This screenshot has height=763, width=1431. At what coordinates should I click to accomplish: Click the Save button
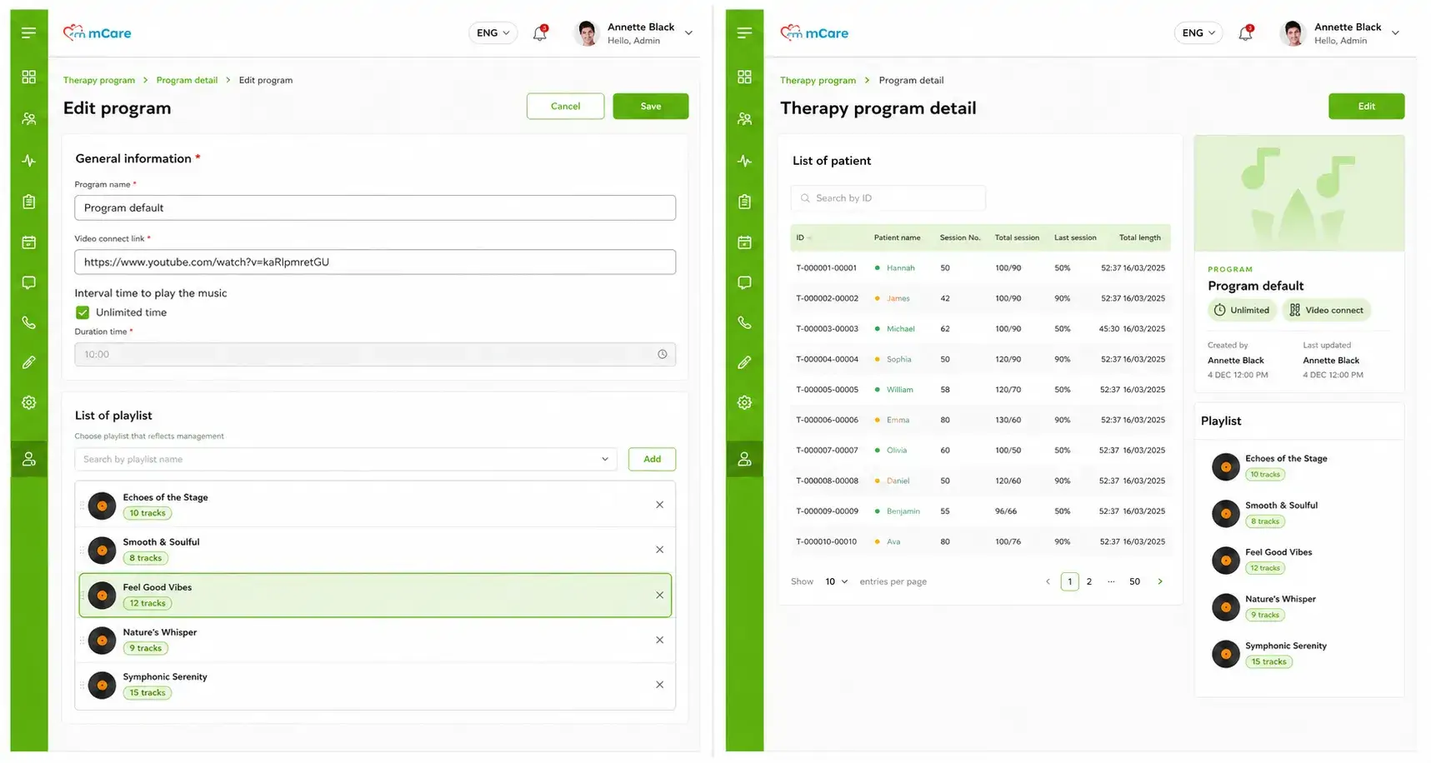coord(651,106)
